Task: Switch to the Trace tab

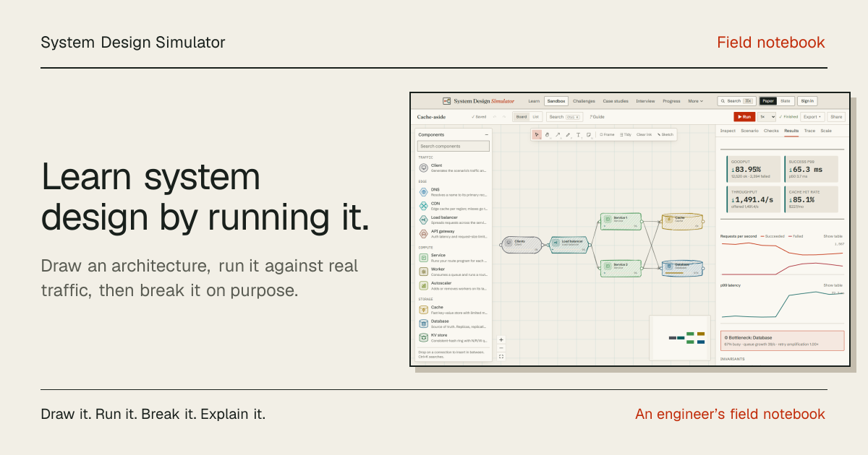Action: 809,131
